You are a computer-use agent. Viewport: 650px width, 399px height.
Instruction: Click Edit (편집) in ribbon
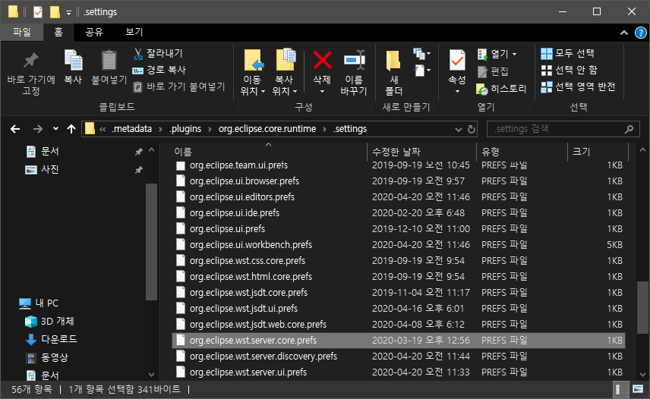pos(493,71)
